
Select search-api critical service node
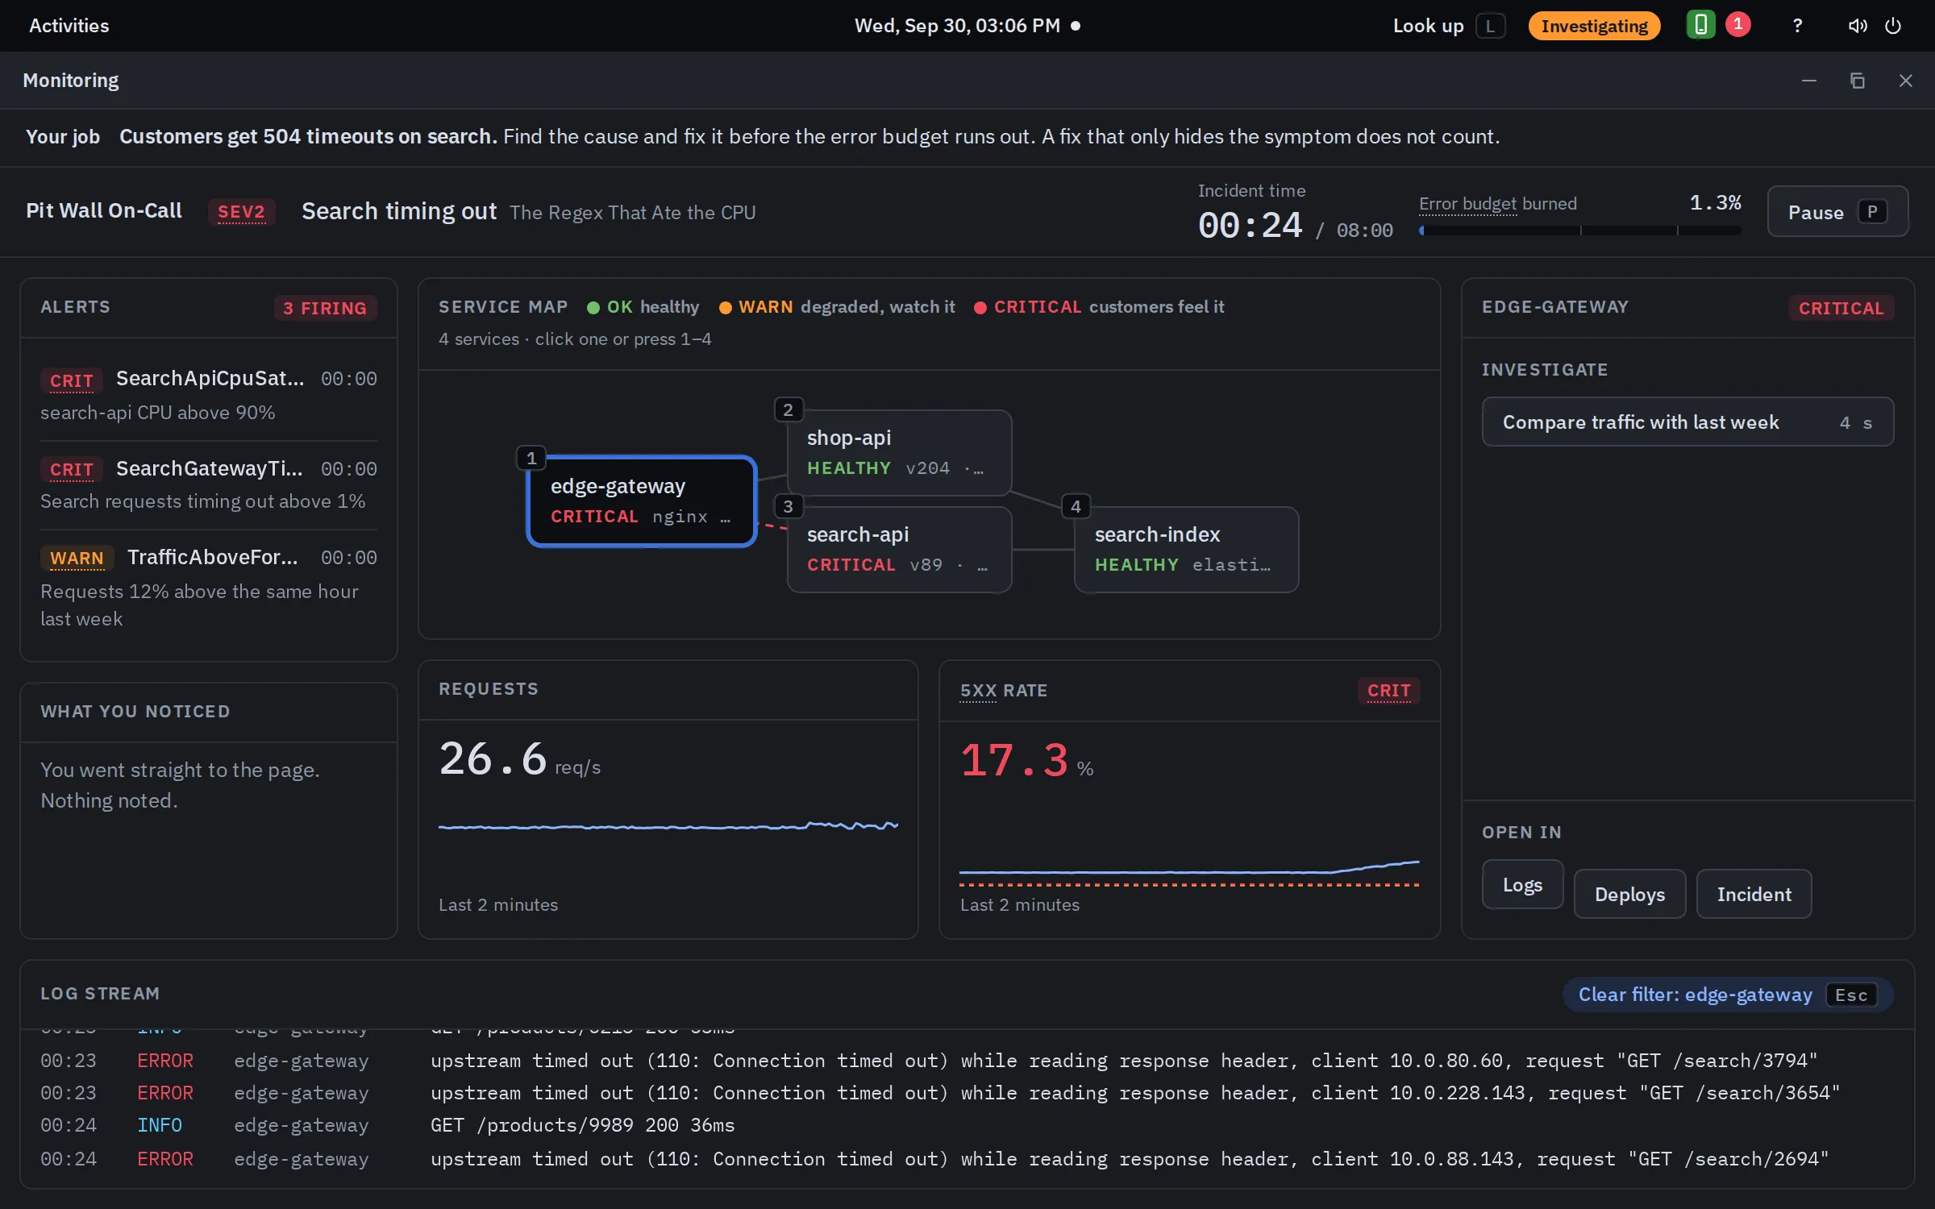pos(899,550)
